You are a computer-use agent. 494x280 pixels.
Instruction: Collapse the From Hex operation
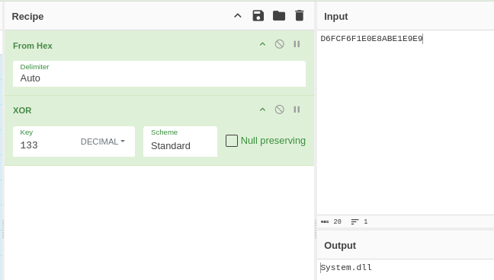click(x=262, y=44)
